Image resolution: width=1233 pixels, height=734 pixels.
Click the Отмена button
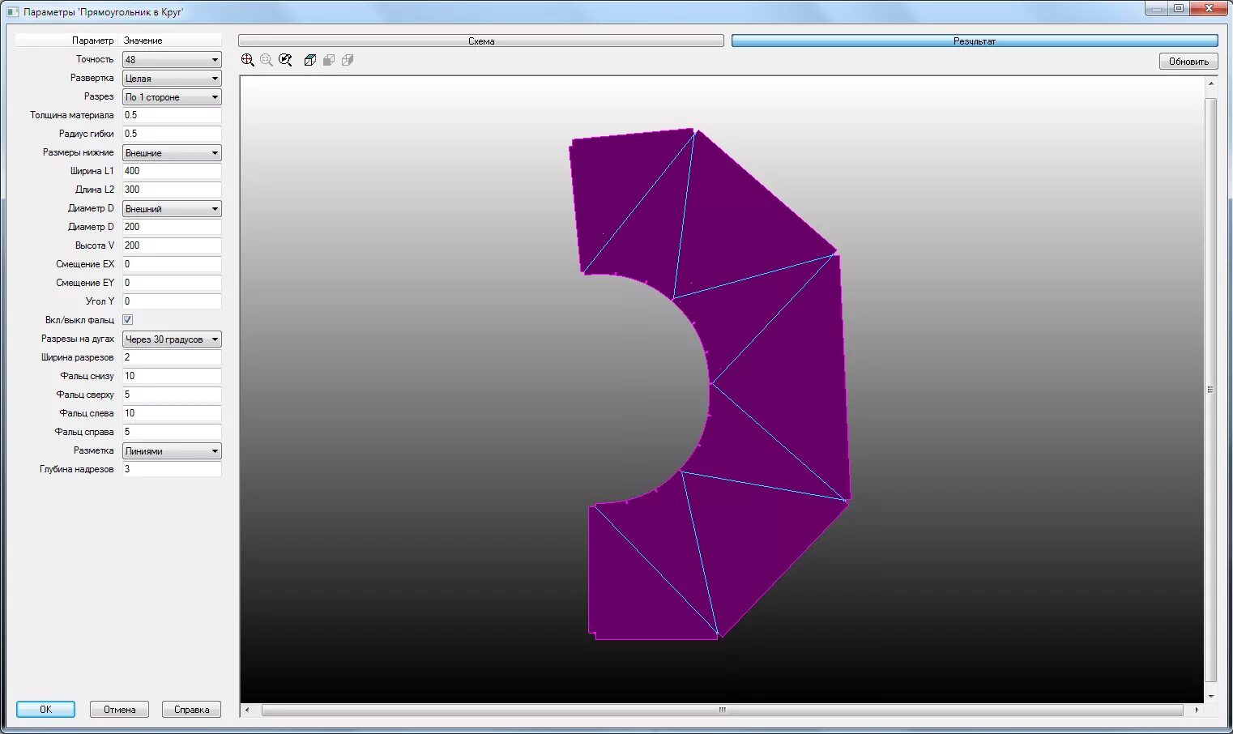point(119,710)
